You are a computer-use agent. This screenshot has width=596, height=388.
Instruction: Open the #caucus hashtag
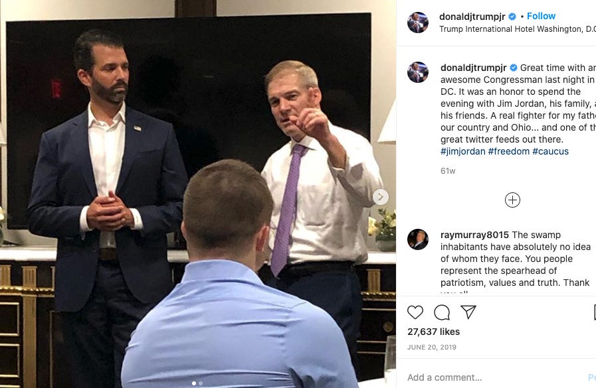click(x=550, y=151)
